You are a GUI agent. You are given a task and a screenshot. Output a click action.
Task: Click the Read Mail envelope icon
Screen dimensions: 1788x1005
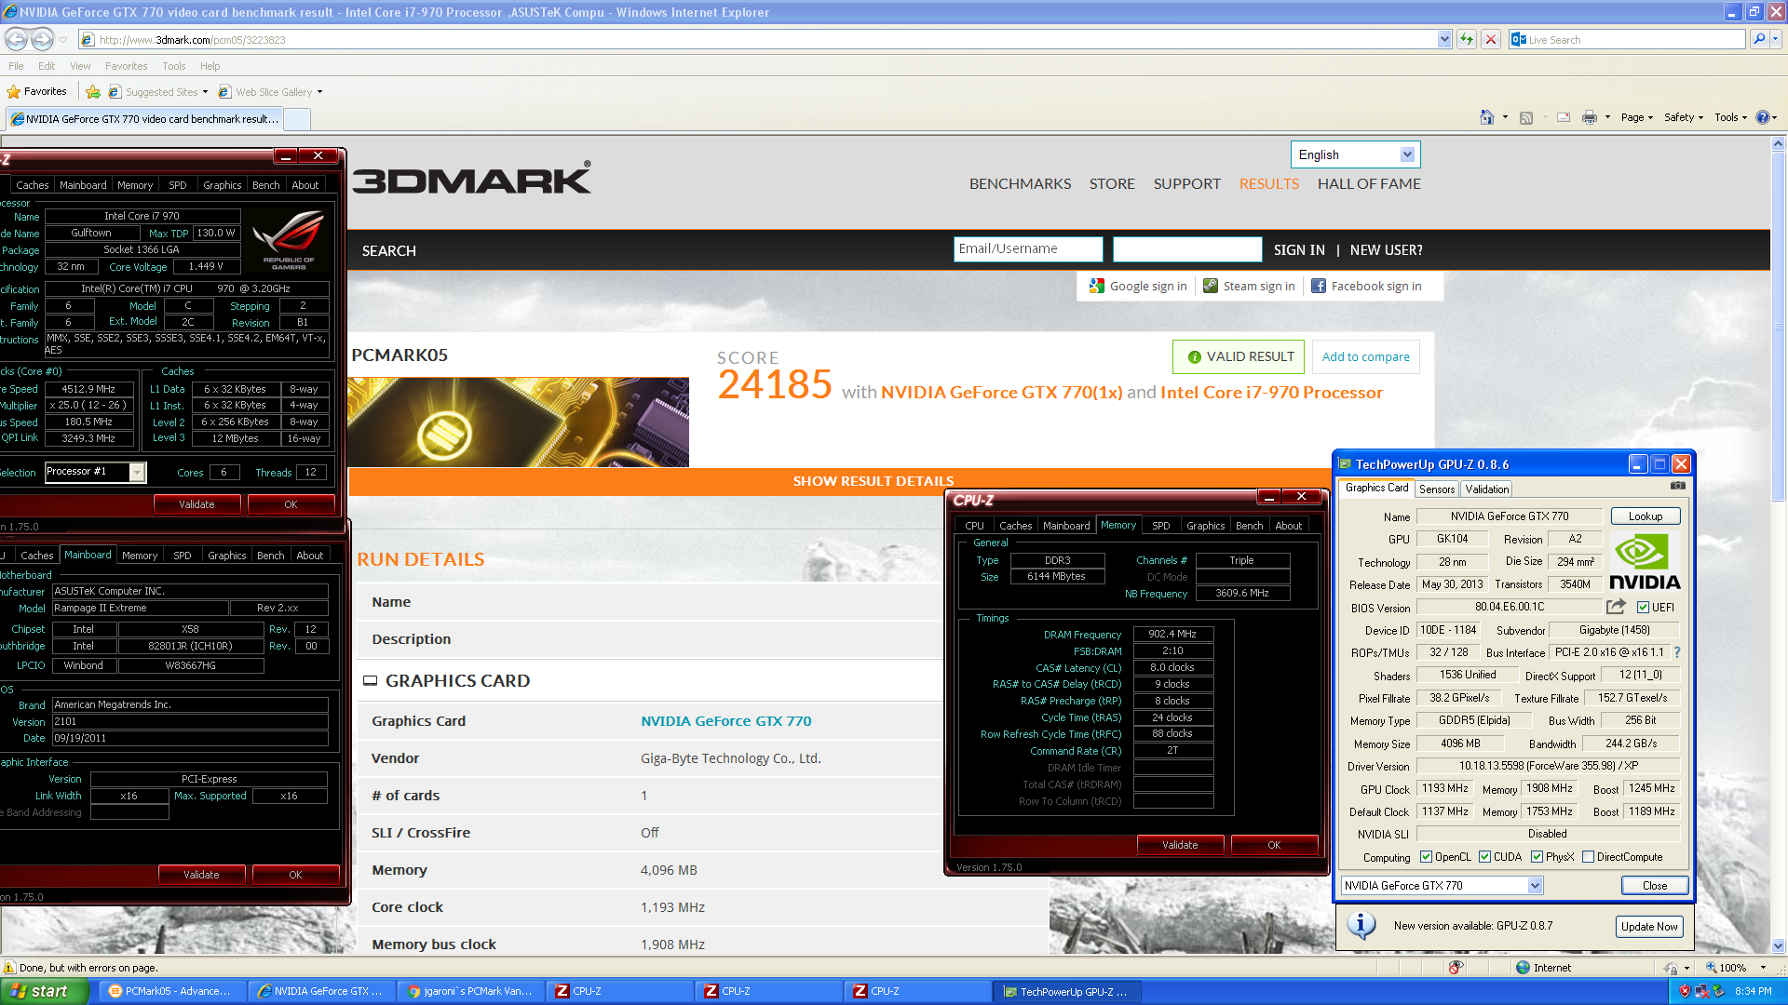[1564, 117]
